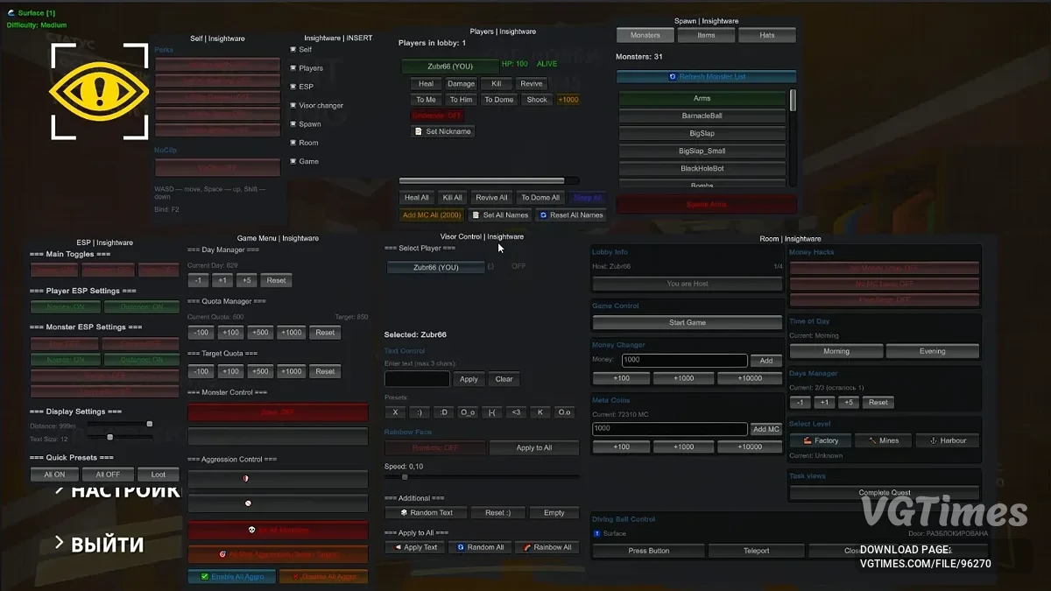Click Apply Text in Apply to All

tap(414, 547)
